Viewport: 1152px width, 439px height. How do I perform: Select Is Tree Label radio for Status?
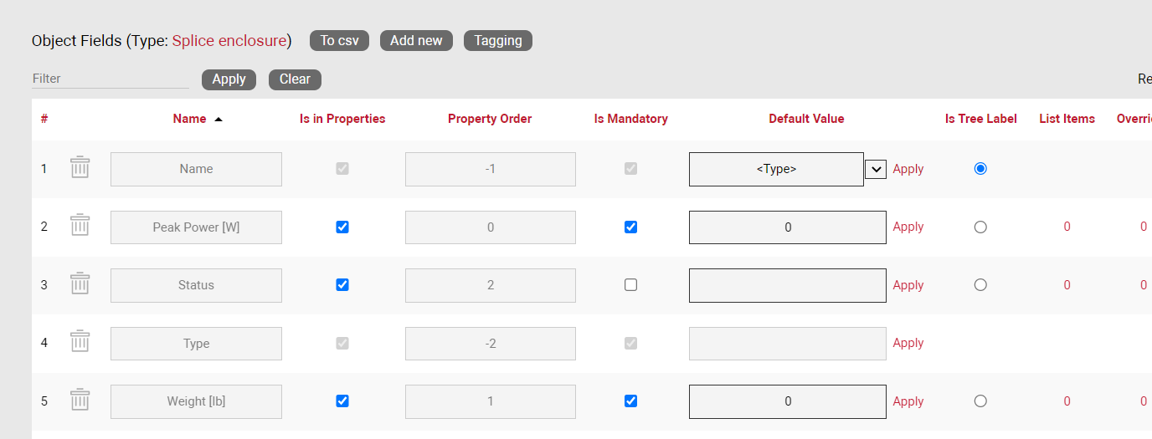click(x=980, y=285)
